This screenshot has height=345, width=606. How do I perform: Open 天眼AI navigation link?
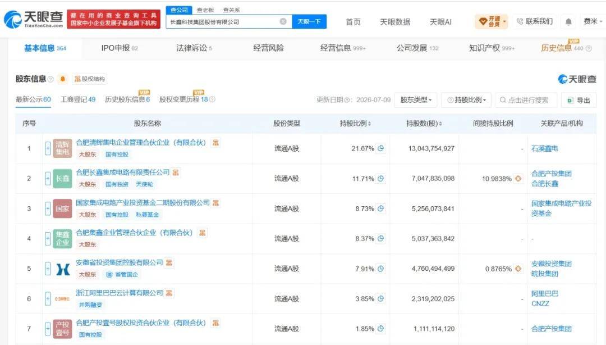coord(440,22)
